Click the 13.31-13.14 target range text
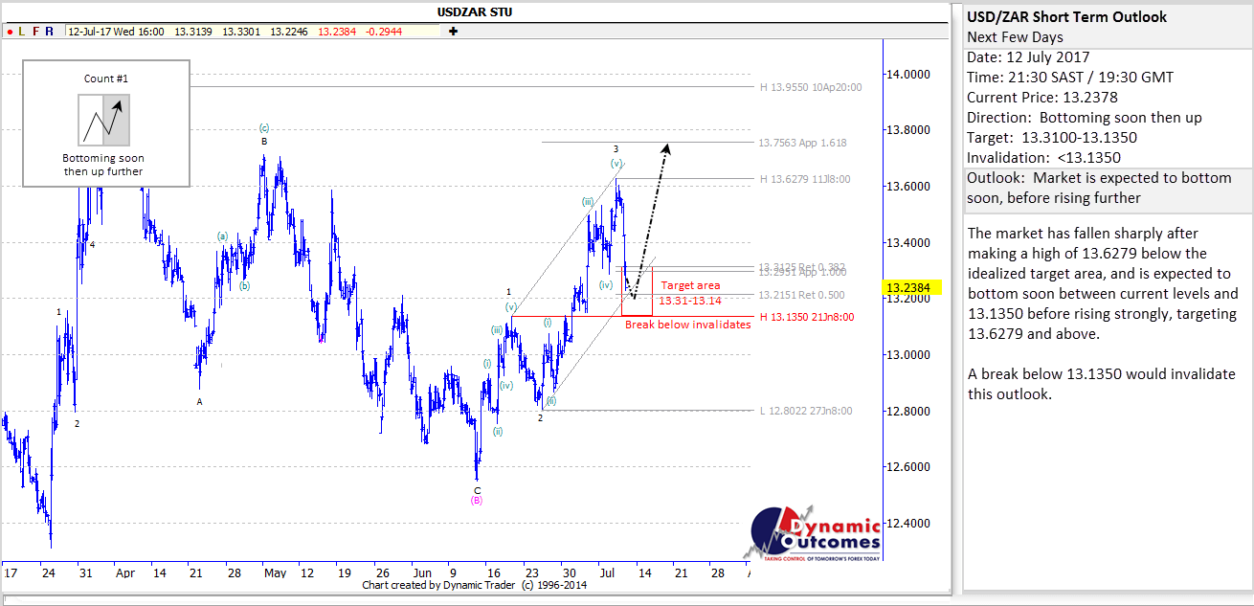The height and width of the screenshot is (606, 1254). click(x=690, y=301)
